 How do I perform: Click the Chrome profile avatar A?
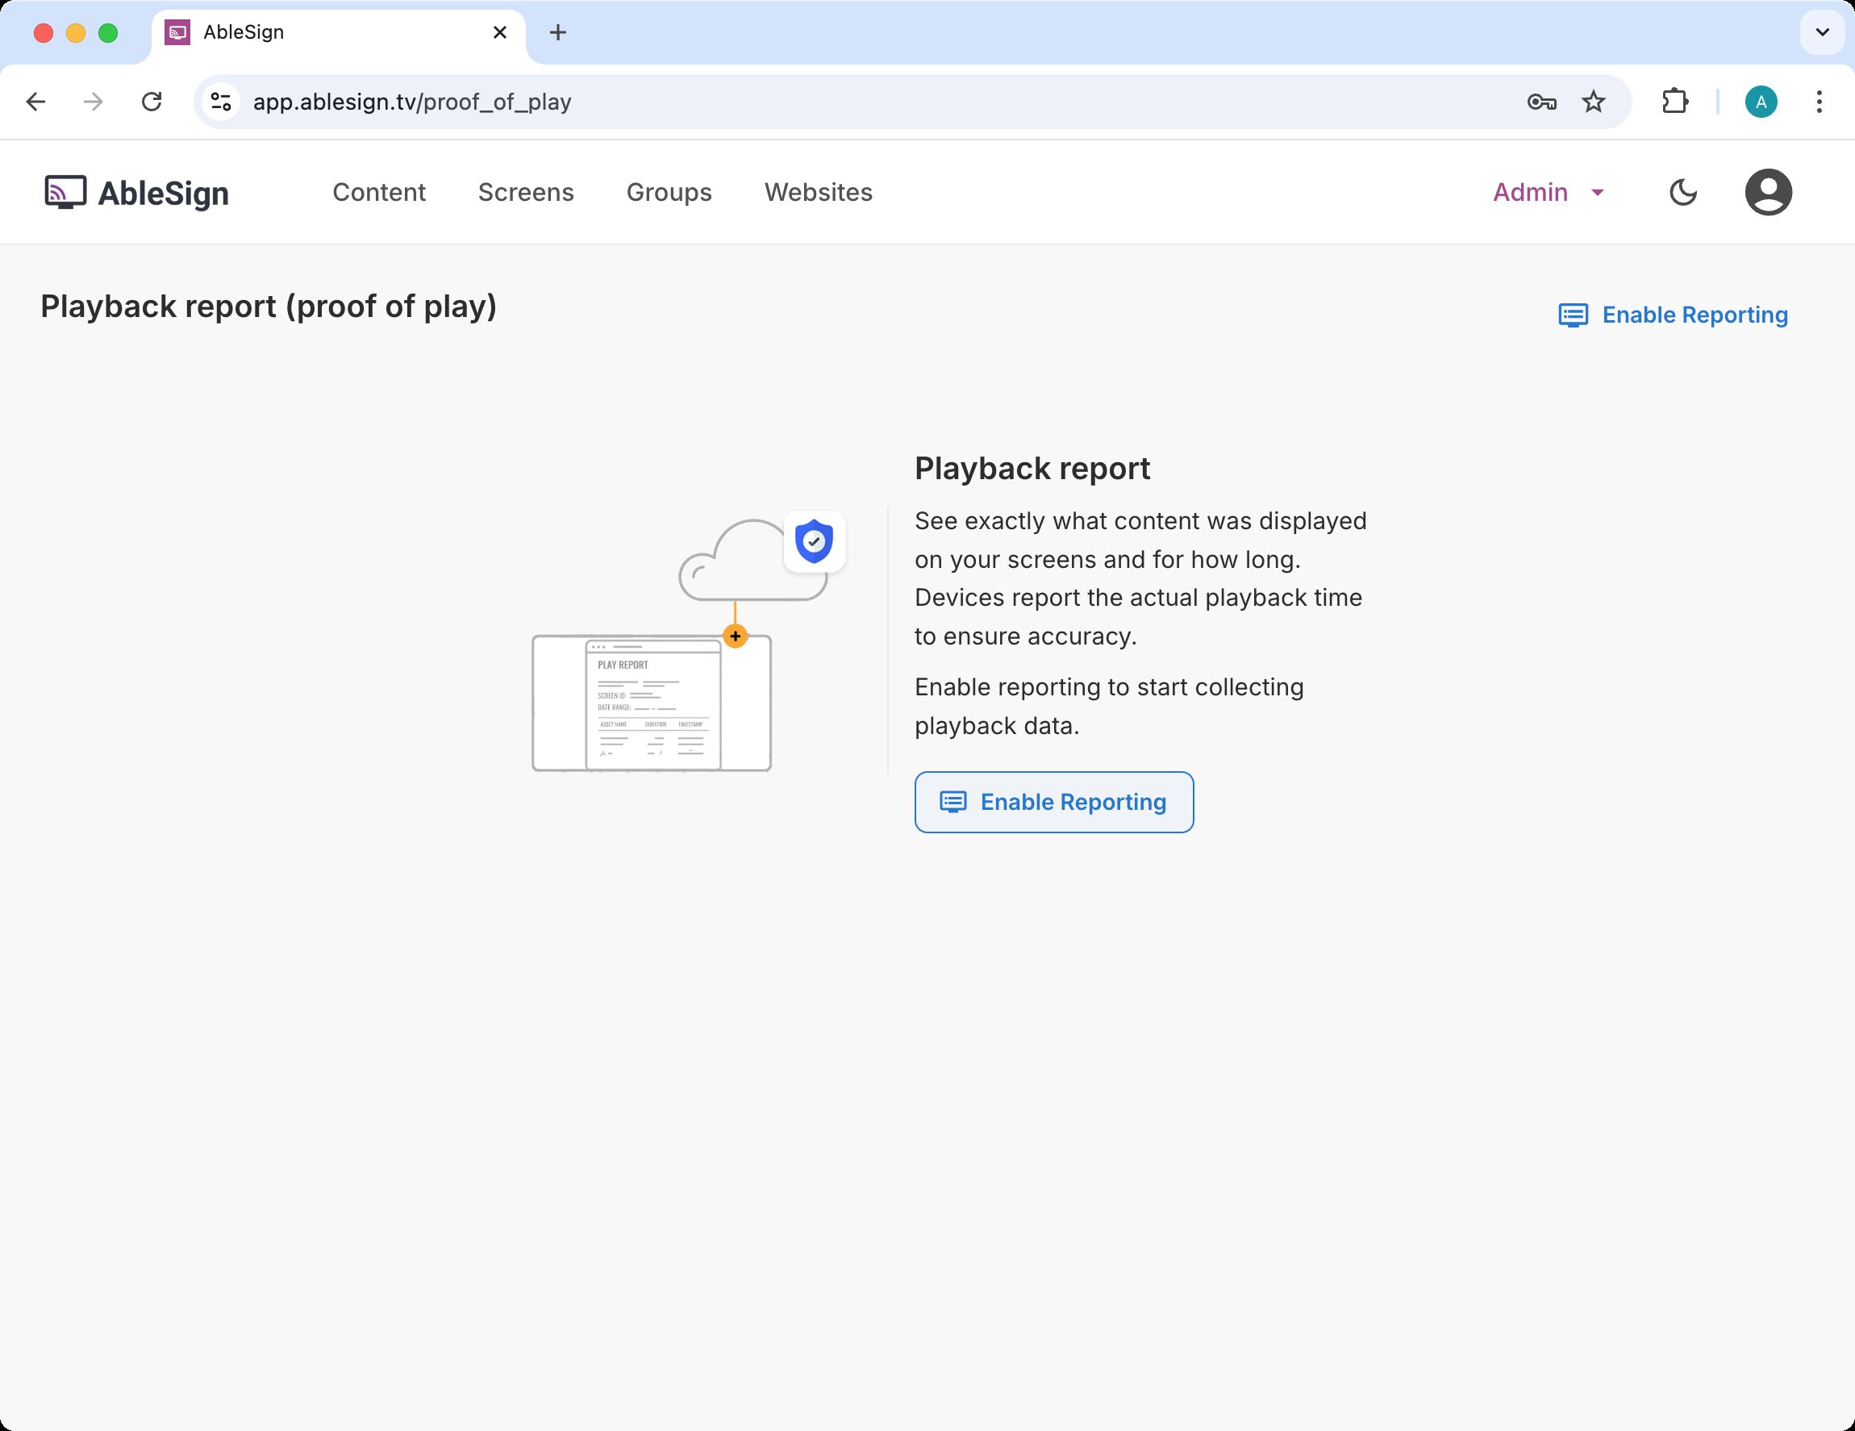pyautogui.click(x=1761, y=102)
